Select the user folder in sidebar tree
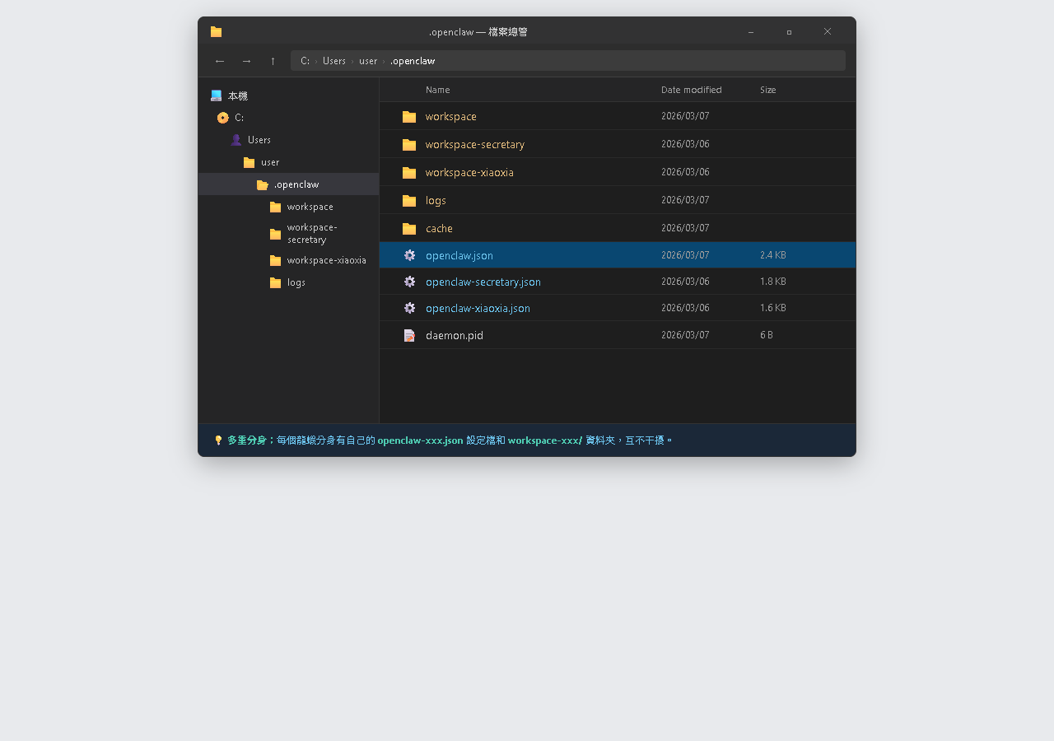The image size is (1054, 741). pyautogui.click(x=269, y=162)
